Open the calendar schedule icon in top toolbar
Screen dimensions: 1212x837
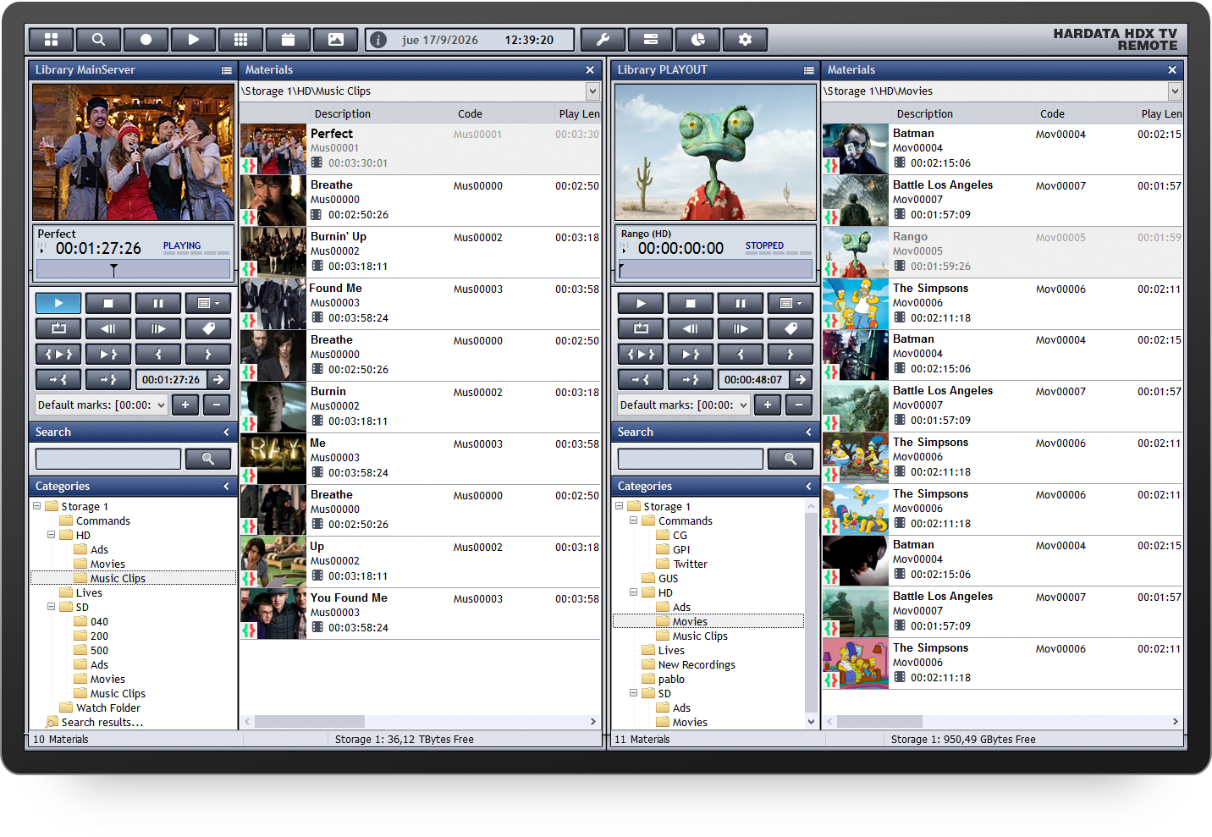tap(288, 40)
